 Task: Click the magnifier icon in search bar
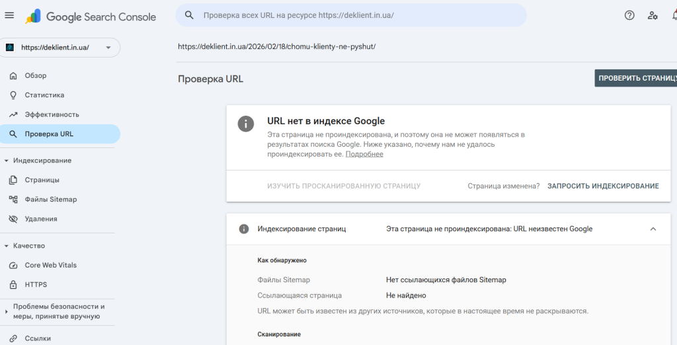(189, 15)
